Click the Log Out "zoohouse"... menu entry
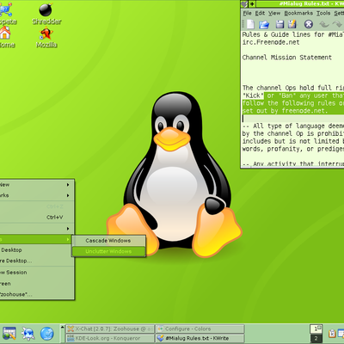Screen dimensions: 344x344 37,294
